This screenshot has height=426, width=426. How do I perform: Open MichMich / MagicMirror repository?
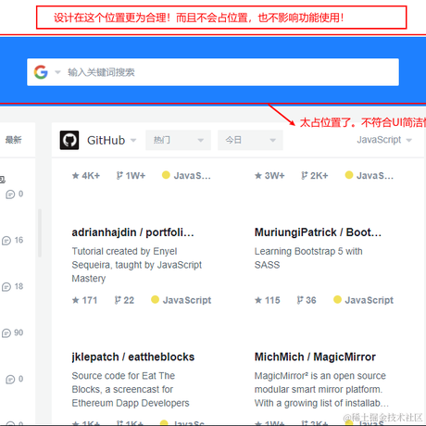(315, 357)
